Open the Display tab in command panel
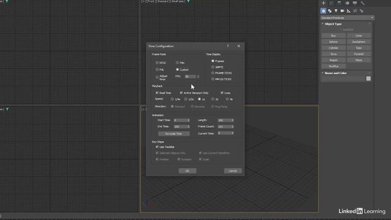This screenshot has height=220, width=391. point(355,3)
